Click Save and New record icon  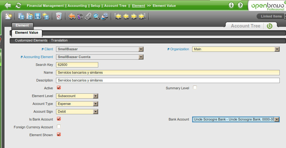[x=29, y=16]
